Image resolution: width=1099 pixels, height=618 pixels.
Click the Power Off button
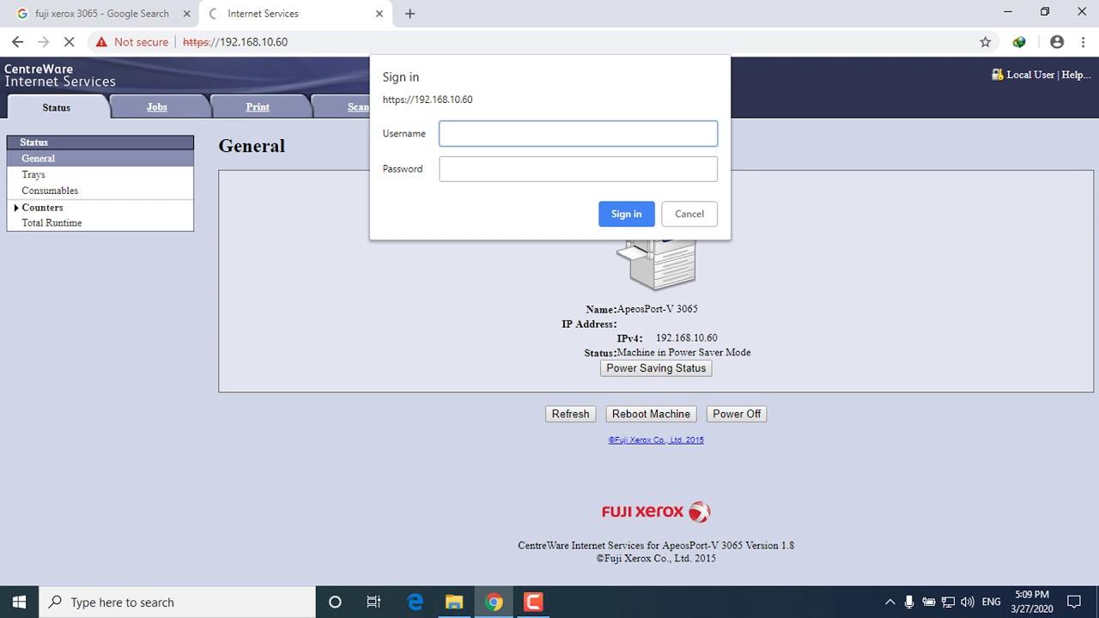737,414
